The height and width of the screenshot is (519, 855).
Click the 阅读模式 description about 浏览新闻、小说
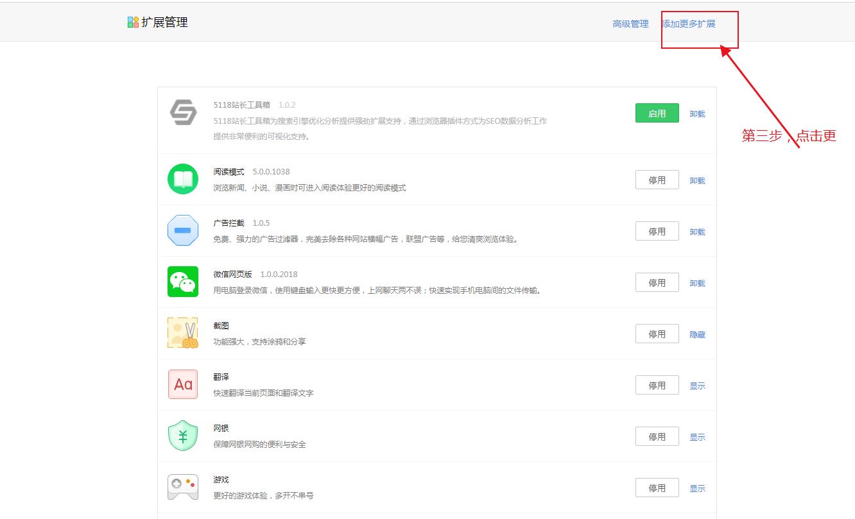click(310, 187)
